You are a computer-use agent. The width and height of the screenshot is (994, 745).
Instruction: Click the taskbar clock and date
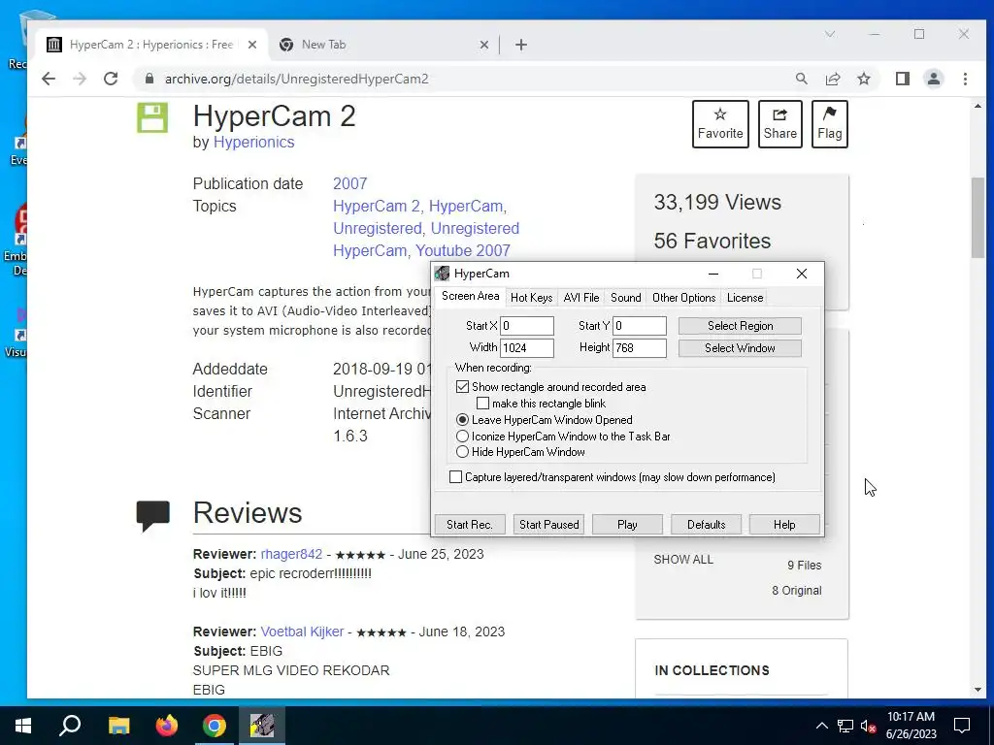point(911,726)
